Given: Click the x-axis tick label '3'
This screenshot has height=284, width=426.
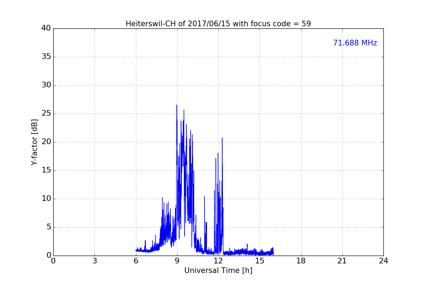Looking at the screenshot, I should click(x=94, y=261).
